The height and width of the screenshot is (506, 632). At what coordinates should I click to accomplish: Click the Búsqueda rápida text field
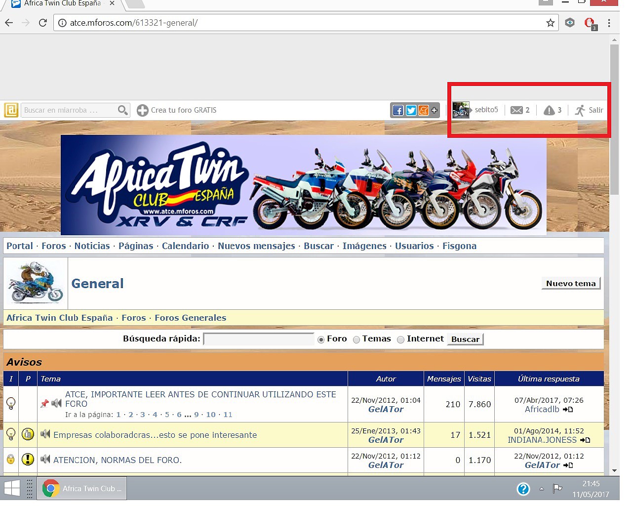pos(259,339)
